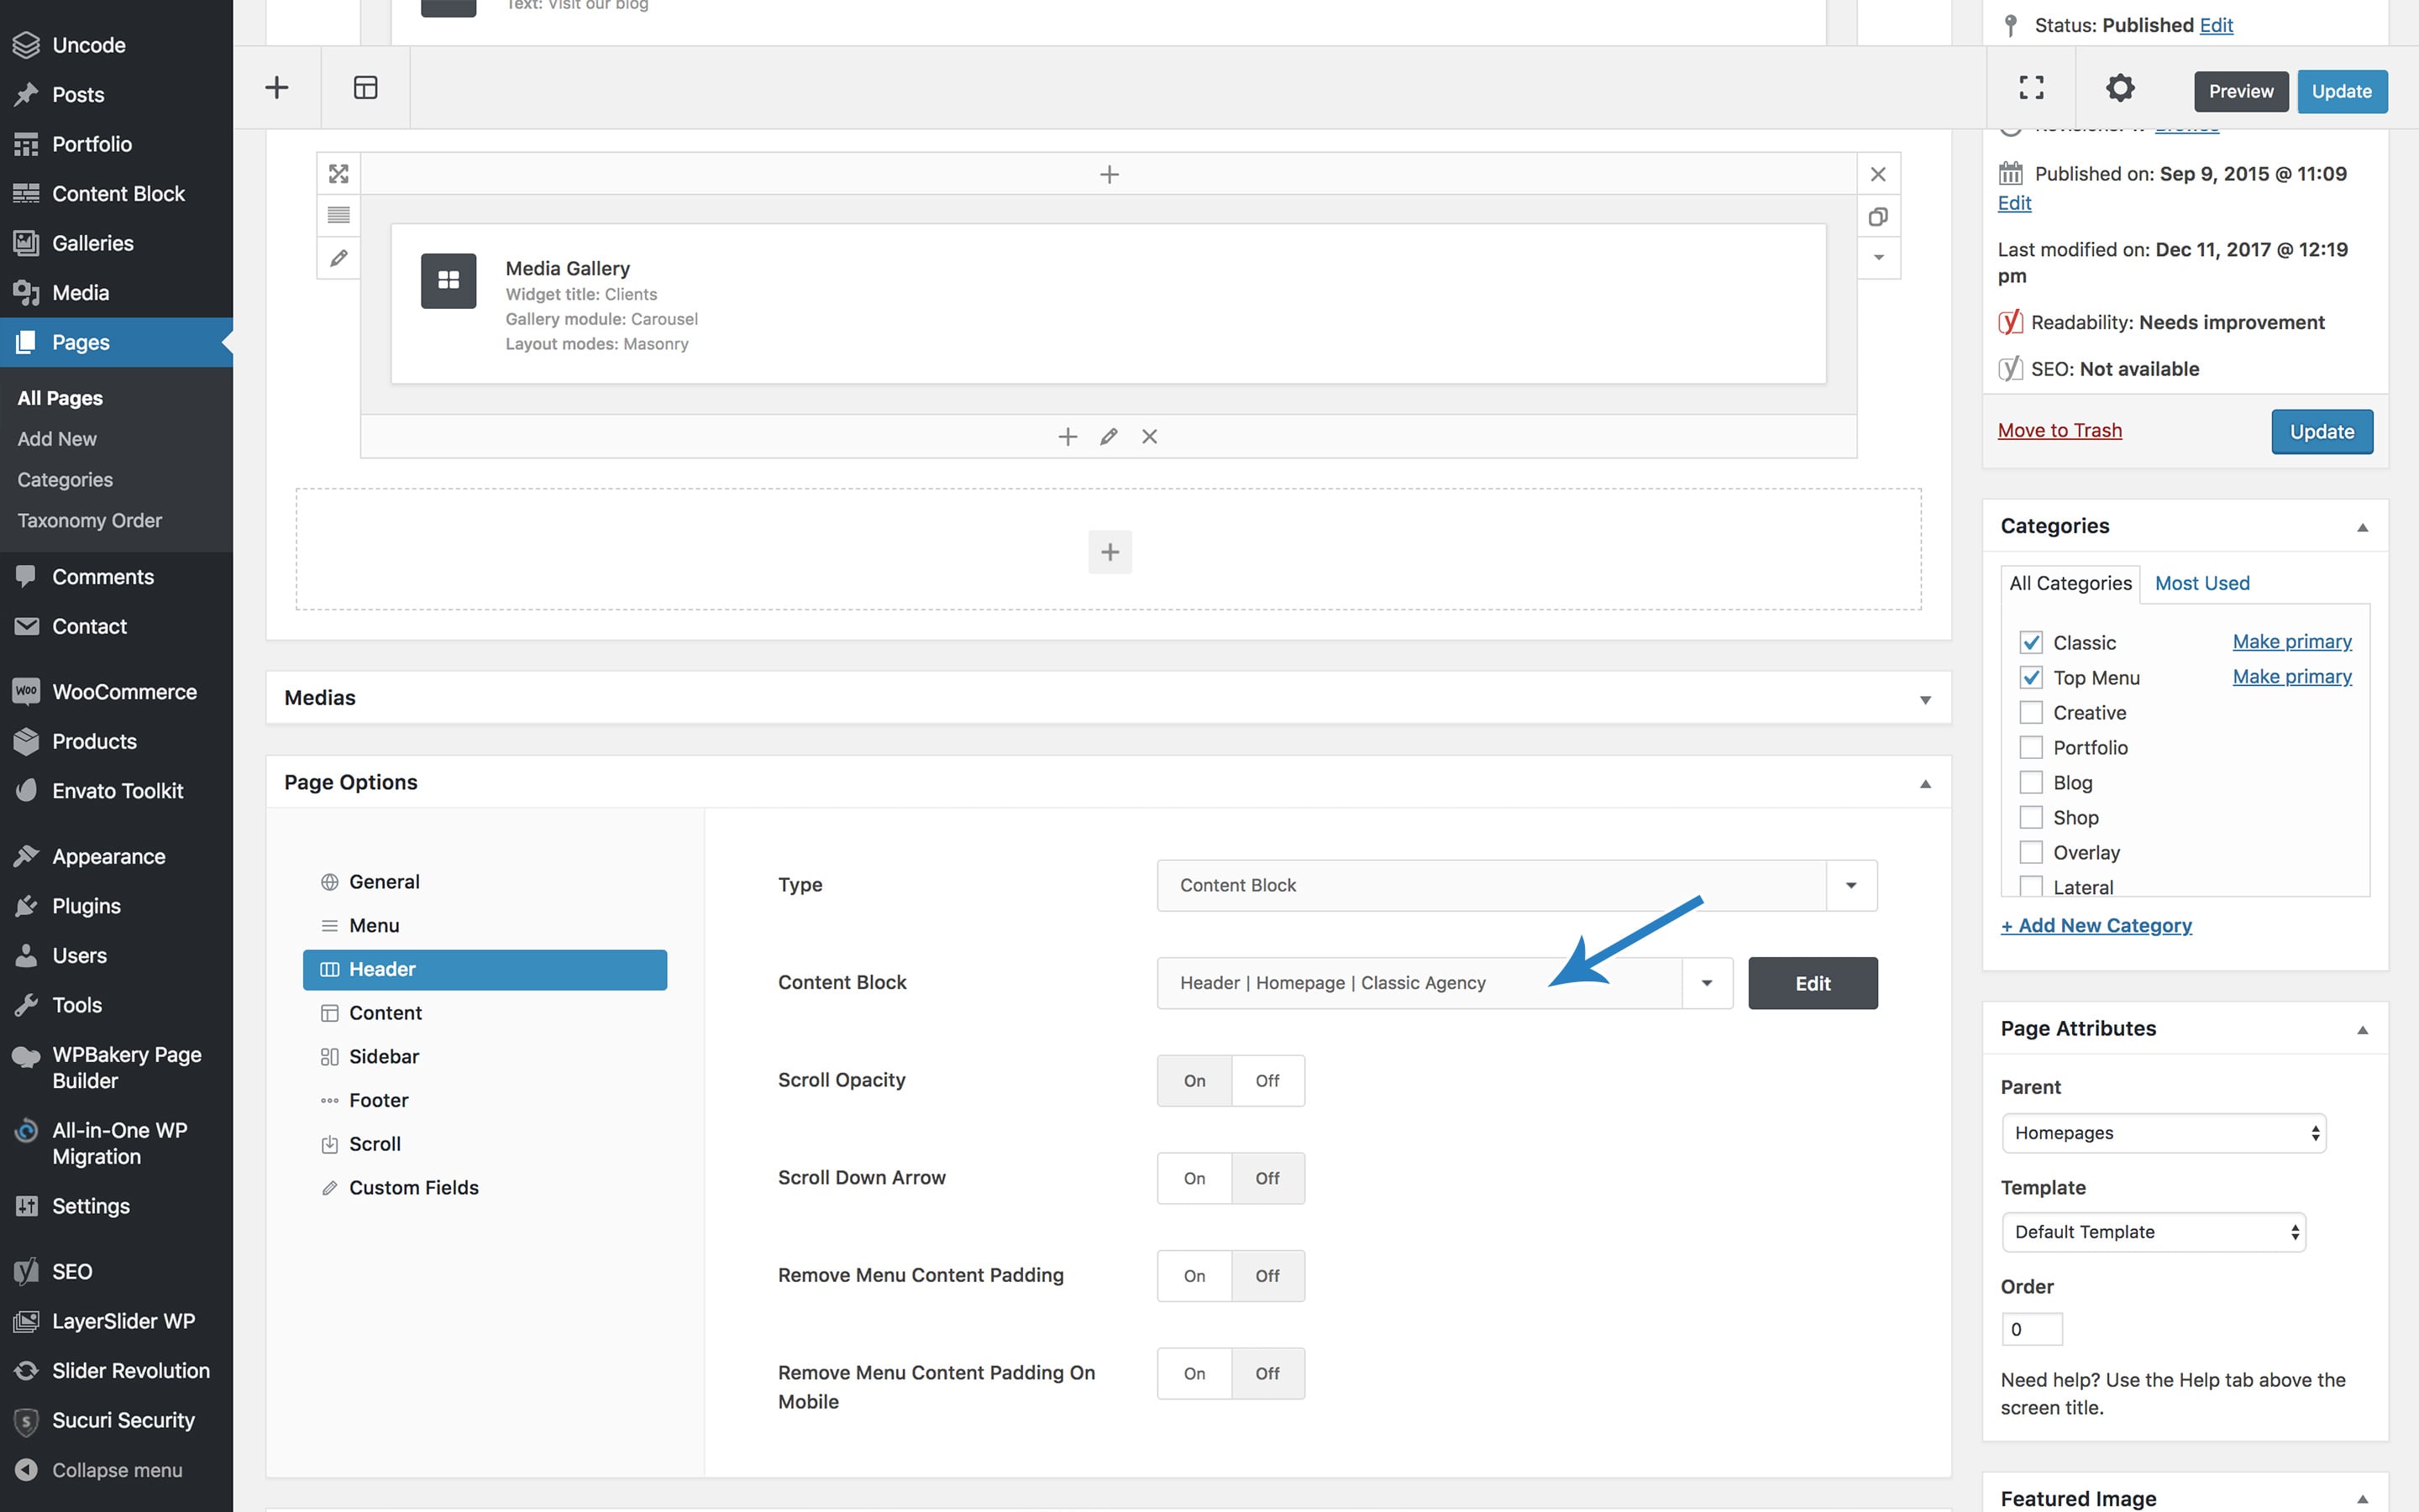The height and width of the screenshot is (1512, 2419).
Task: Click Move to Trash link
Action: pyautogui.click(x=2059, y=430)
